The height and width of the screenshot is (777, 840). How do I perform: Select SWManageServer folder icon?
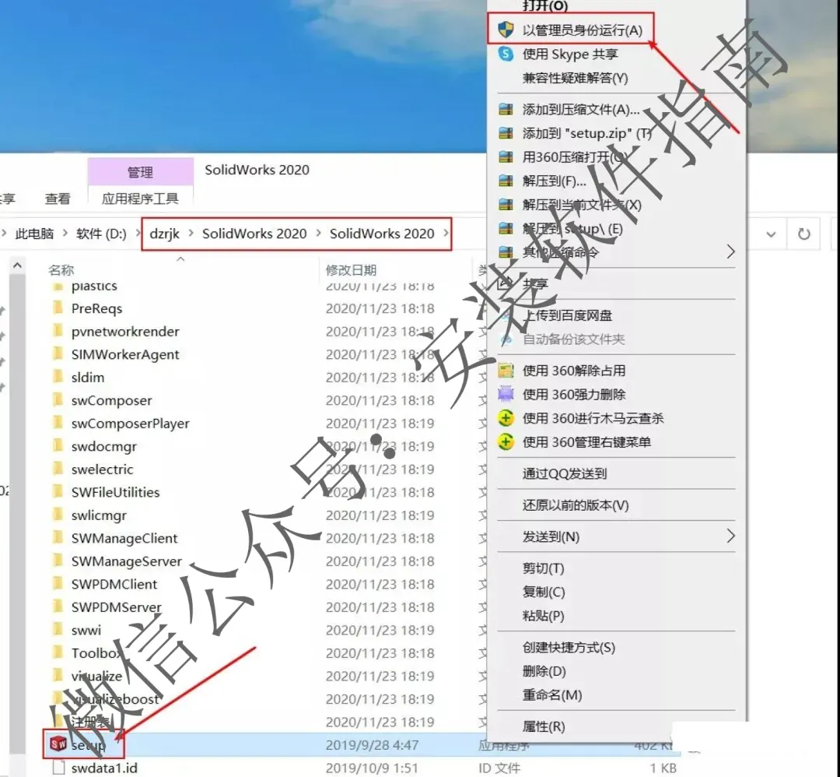(x=57, y=561)
